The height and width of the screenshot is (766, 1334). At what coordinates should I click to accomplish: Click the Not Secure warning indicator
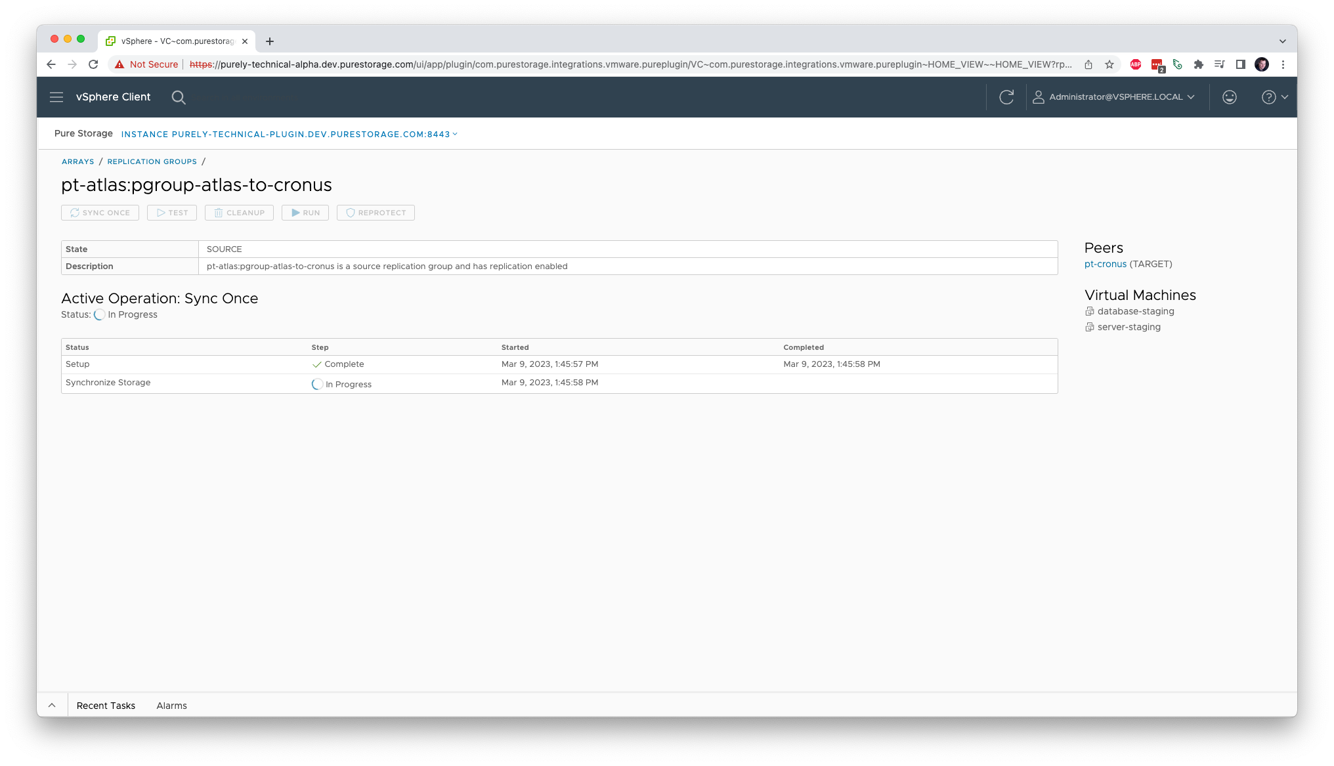(x=146, y=64)
